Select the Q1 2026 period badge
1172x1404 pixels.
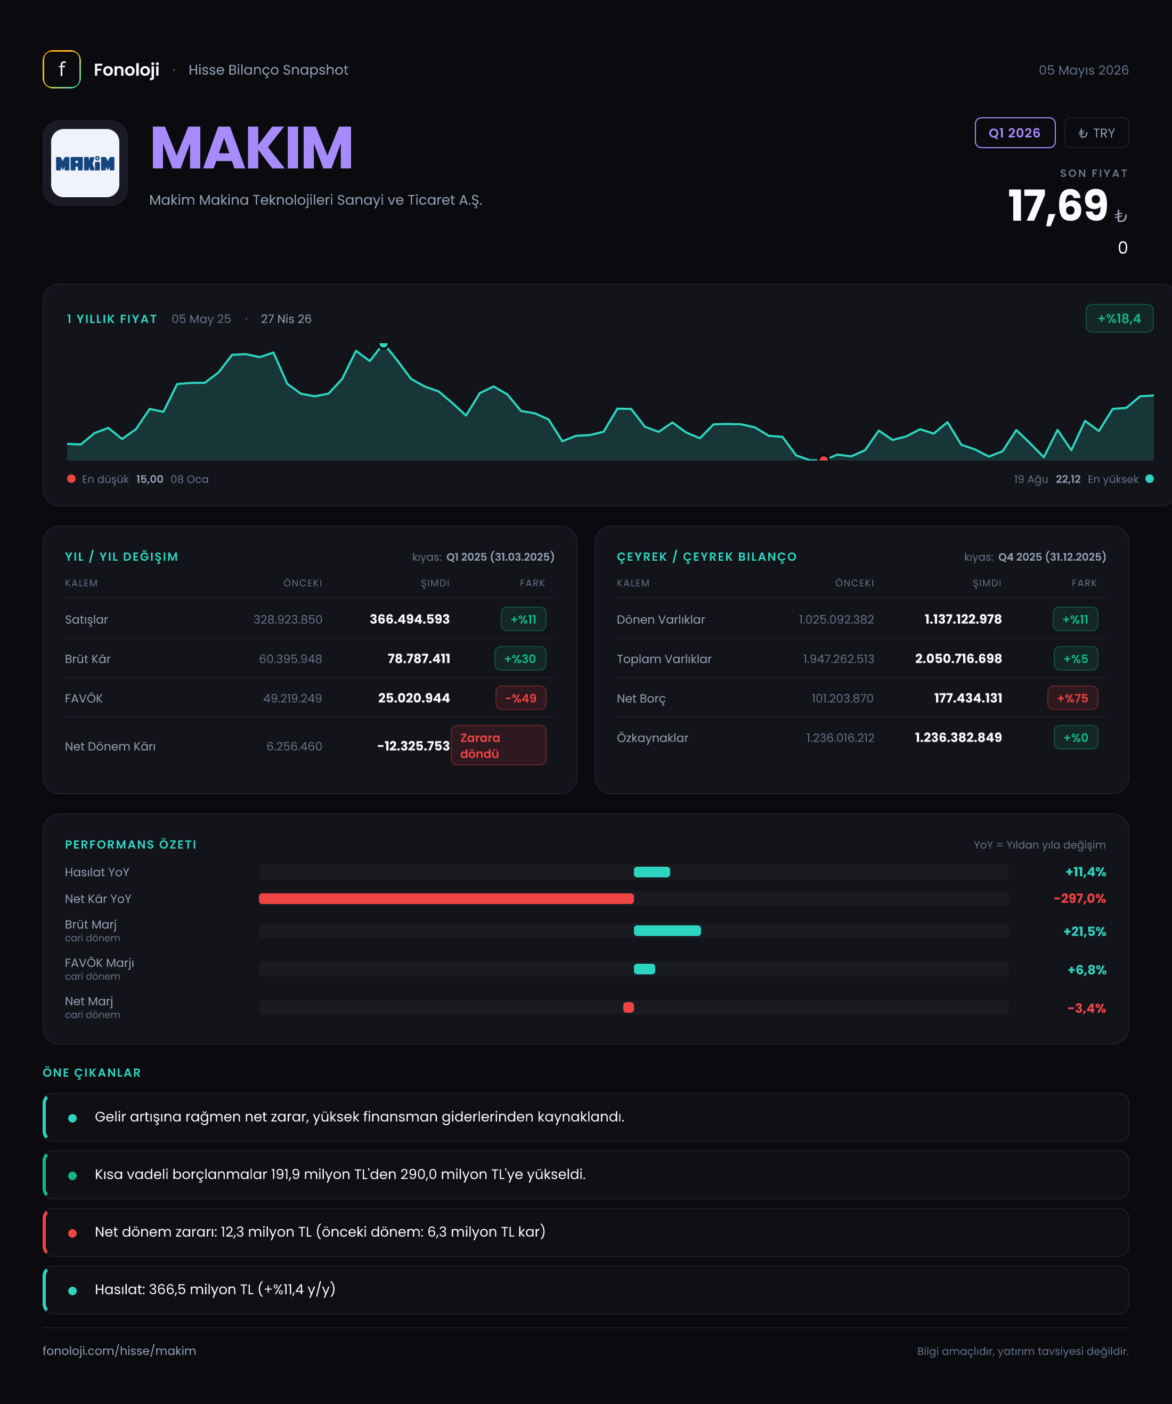pyautogui.click(x=1014, y=133)
